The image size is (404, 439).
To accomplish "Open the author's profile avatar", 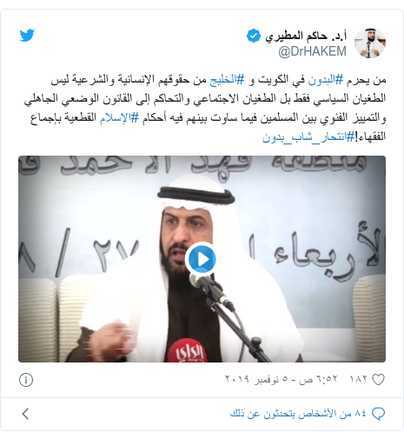I will coord(370,43).
